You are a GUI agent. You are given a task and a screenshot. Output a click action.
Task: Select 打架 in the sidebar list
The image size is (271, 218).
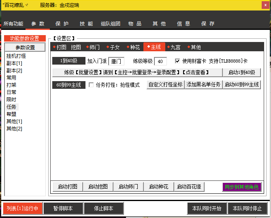(x=11, y=85)
